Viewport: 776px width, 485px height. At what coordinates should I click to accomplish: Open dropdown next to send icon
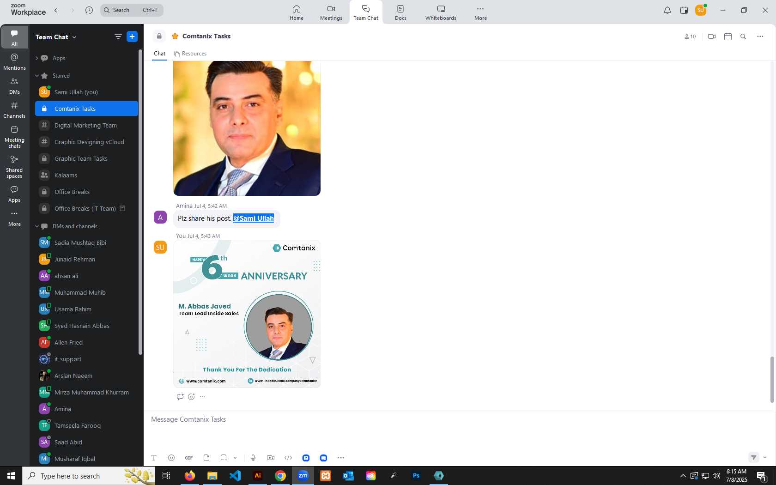coord(765,457)
